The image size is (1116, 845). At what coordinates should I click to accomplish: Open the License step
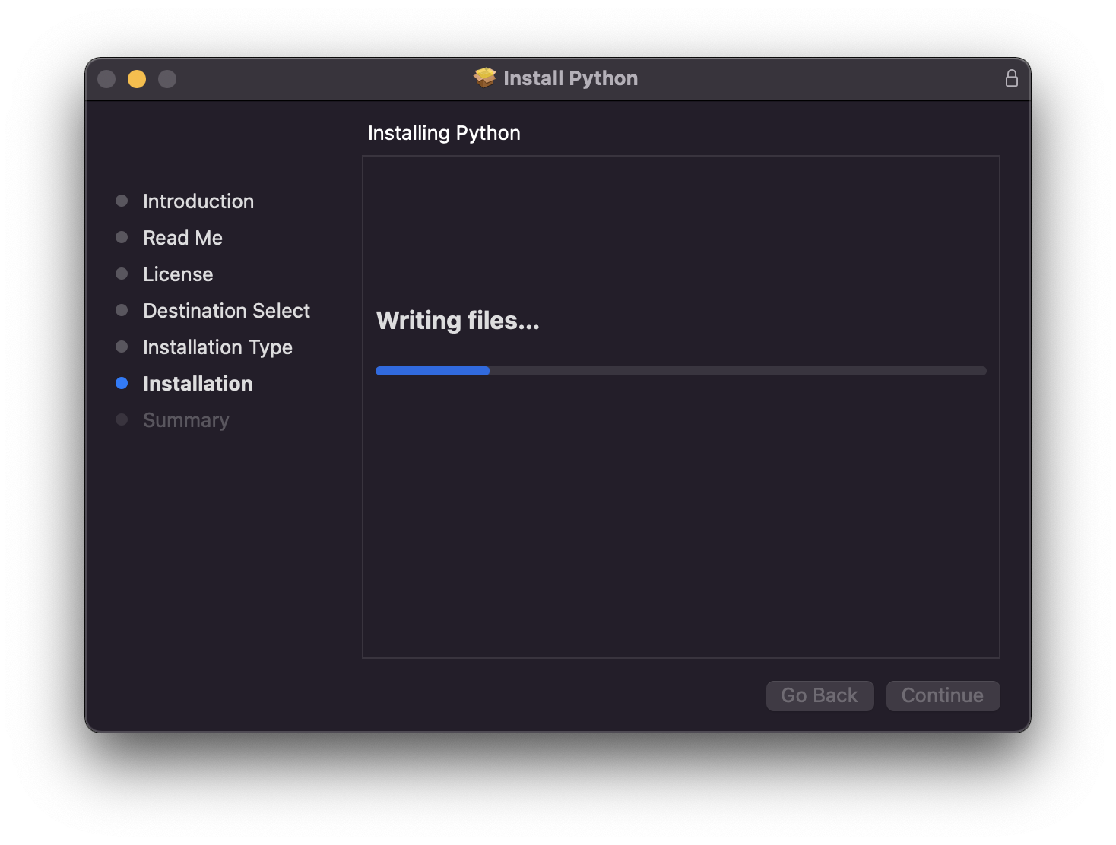[178, 274]
